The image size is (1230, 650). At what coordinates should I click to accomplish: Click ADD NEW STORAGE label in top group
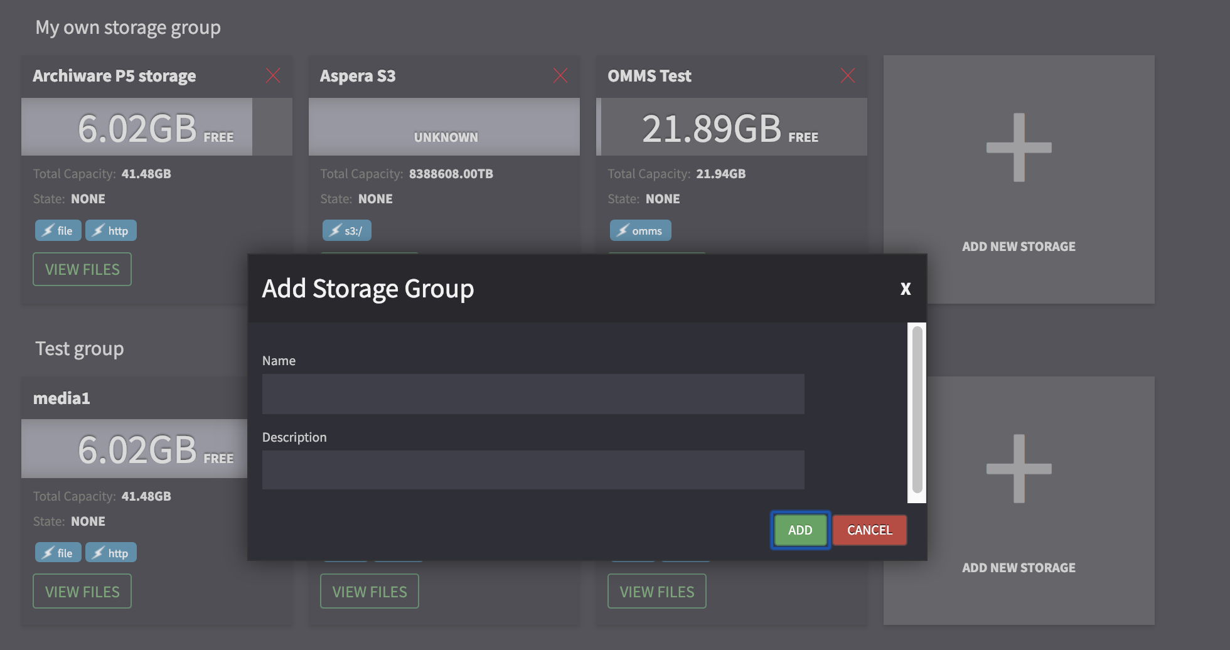tap(1019, 247)
